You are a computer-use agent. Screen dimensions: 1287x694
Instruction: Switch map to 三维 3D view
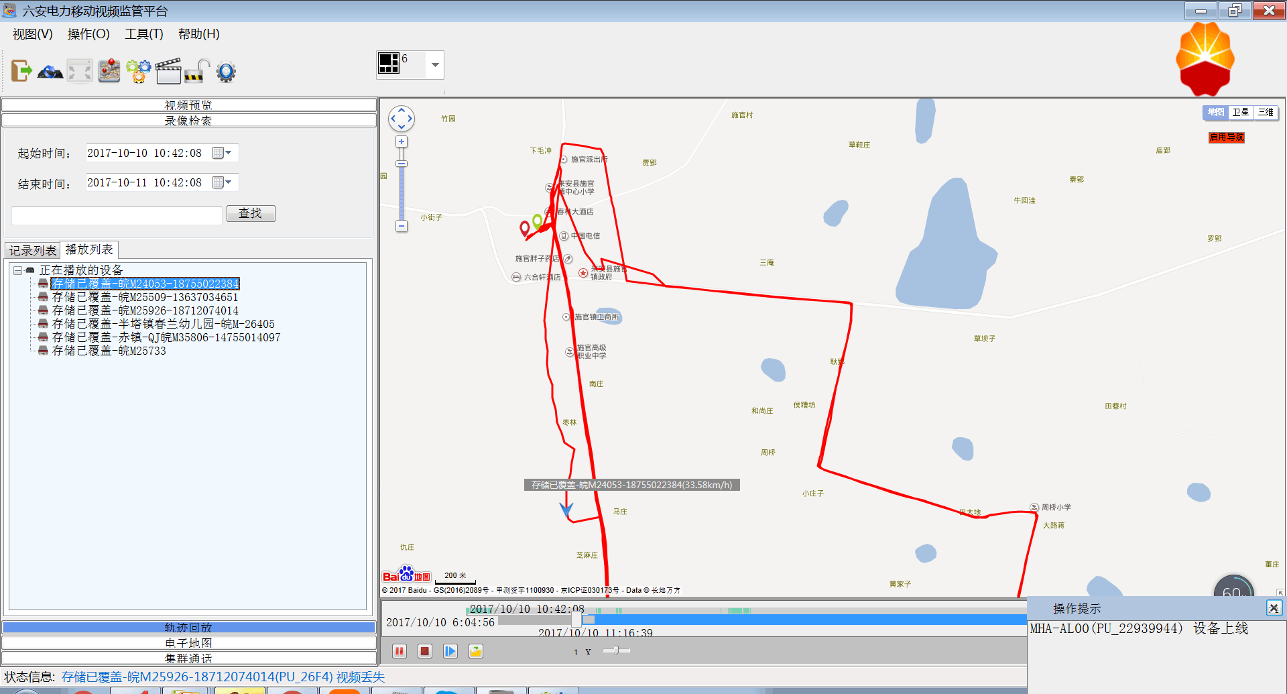pos(1266,113)
